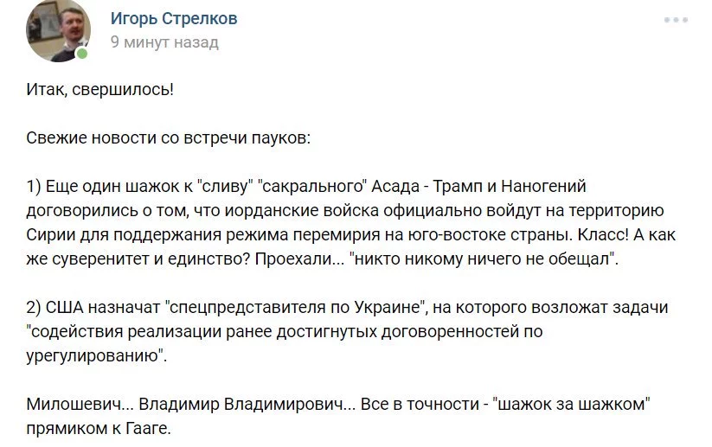Click the name 'Владимир Владимирович' in the text

241,404
